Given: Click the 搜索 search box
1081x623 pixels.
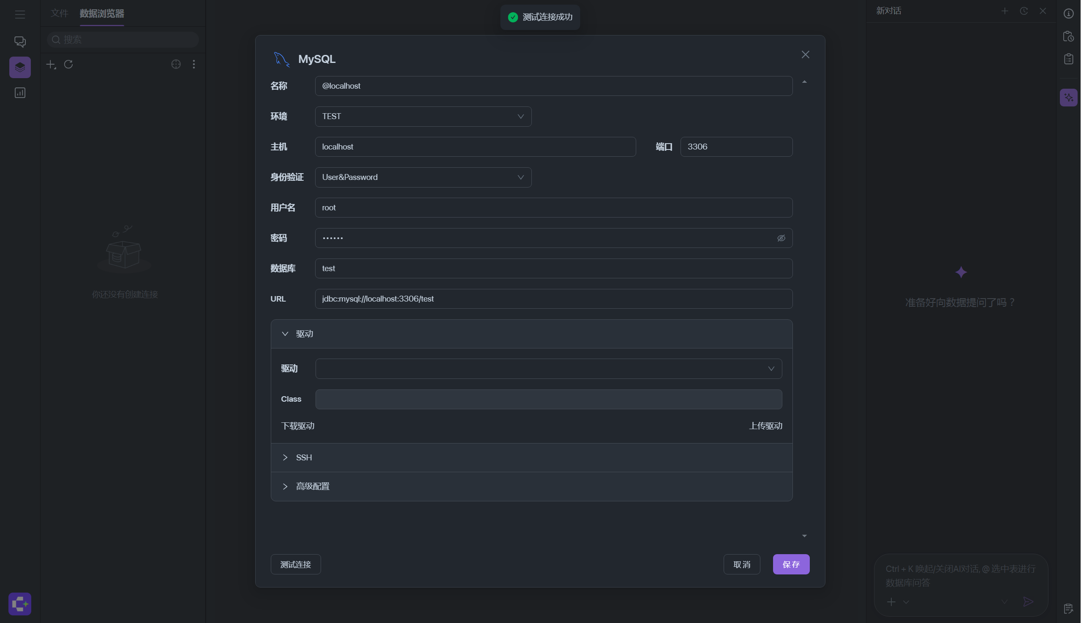Looking at the screenshot, I should pyautogui.click(x=123, y=40).
